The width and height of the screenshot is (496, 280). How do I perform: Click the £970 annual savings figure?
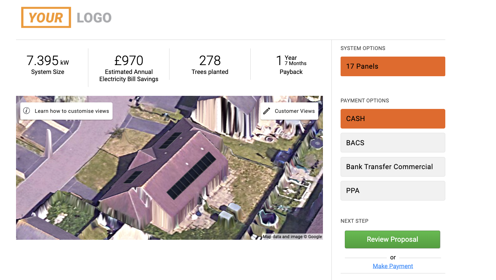(129, 61)
